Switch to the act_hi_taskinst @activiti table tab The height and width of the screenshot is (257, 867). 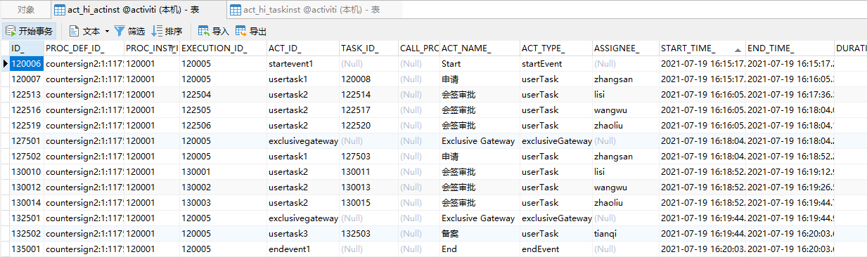coord(315,10)
